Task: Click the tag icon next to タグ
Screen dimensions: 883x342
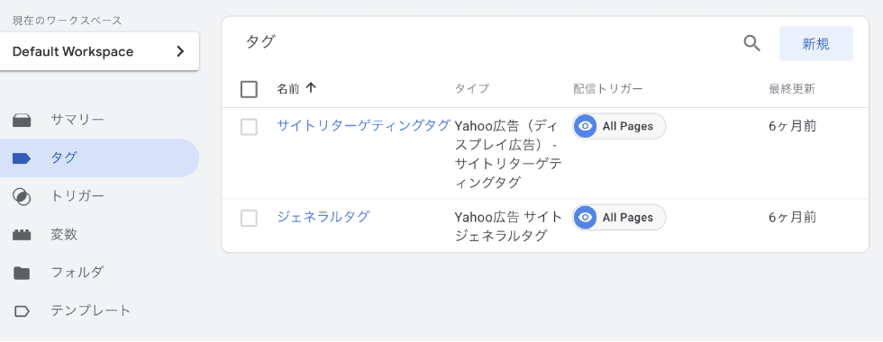Action: 22,158
